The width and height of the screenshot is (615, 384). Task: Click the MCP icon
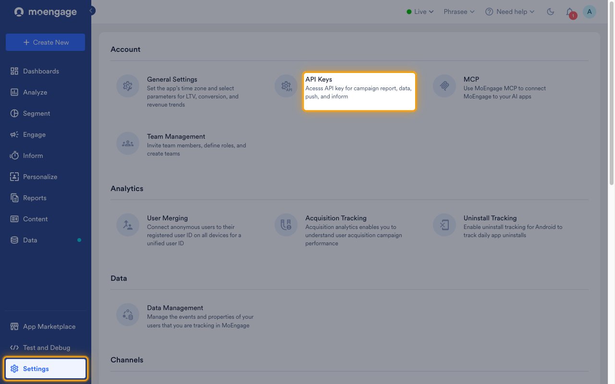point(444,86)
